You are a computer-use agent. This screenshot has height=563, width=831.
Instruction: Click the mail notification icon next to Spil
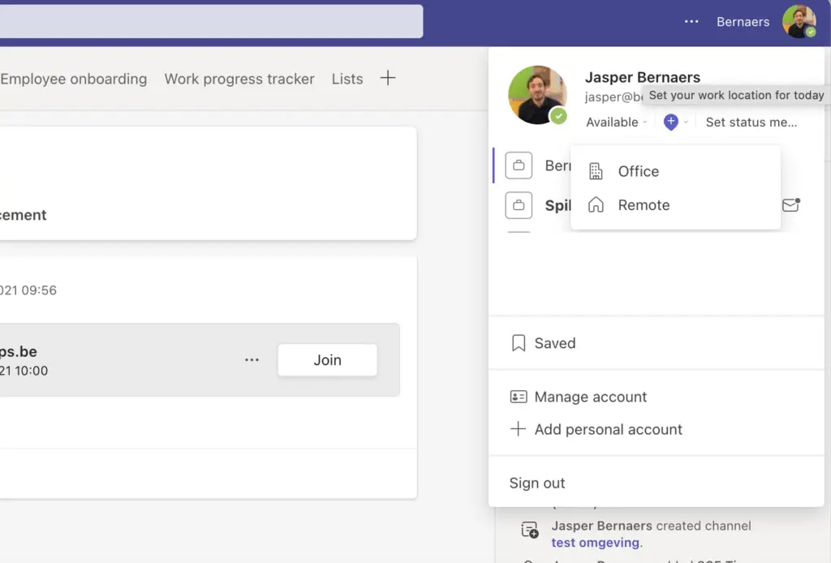click(790, 204)
